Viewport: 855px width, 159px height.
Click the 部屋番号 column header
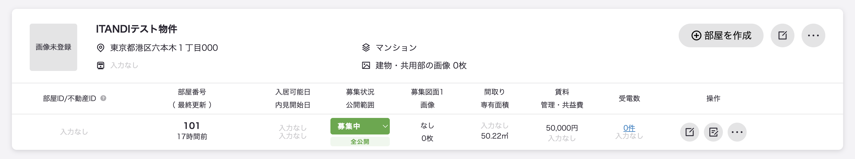click(192, 92)
